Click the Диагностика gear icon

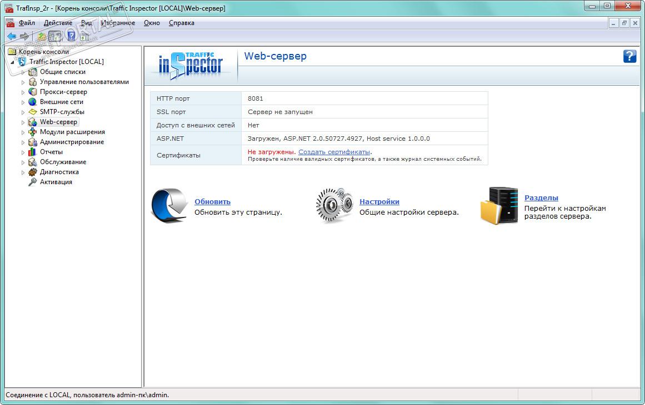coord(32,172)
